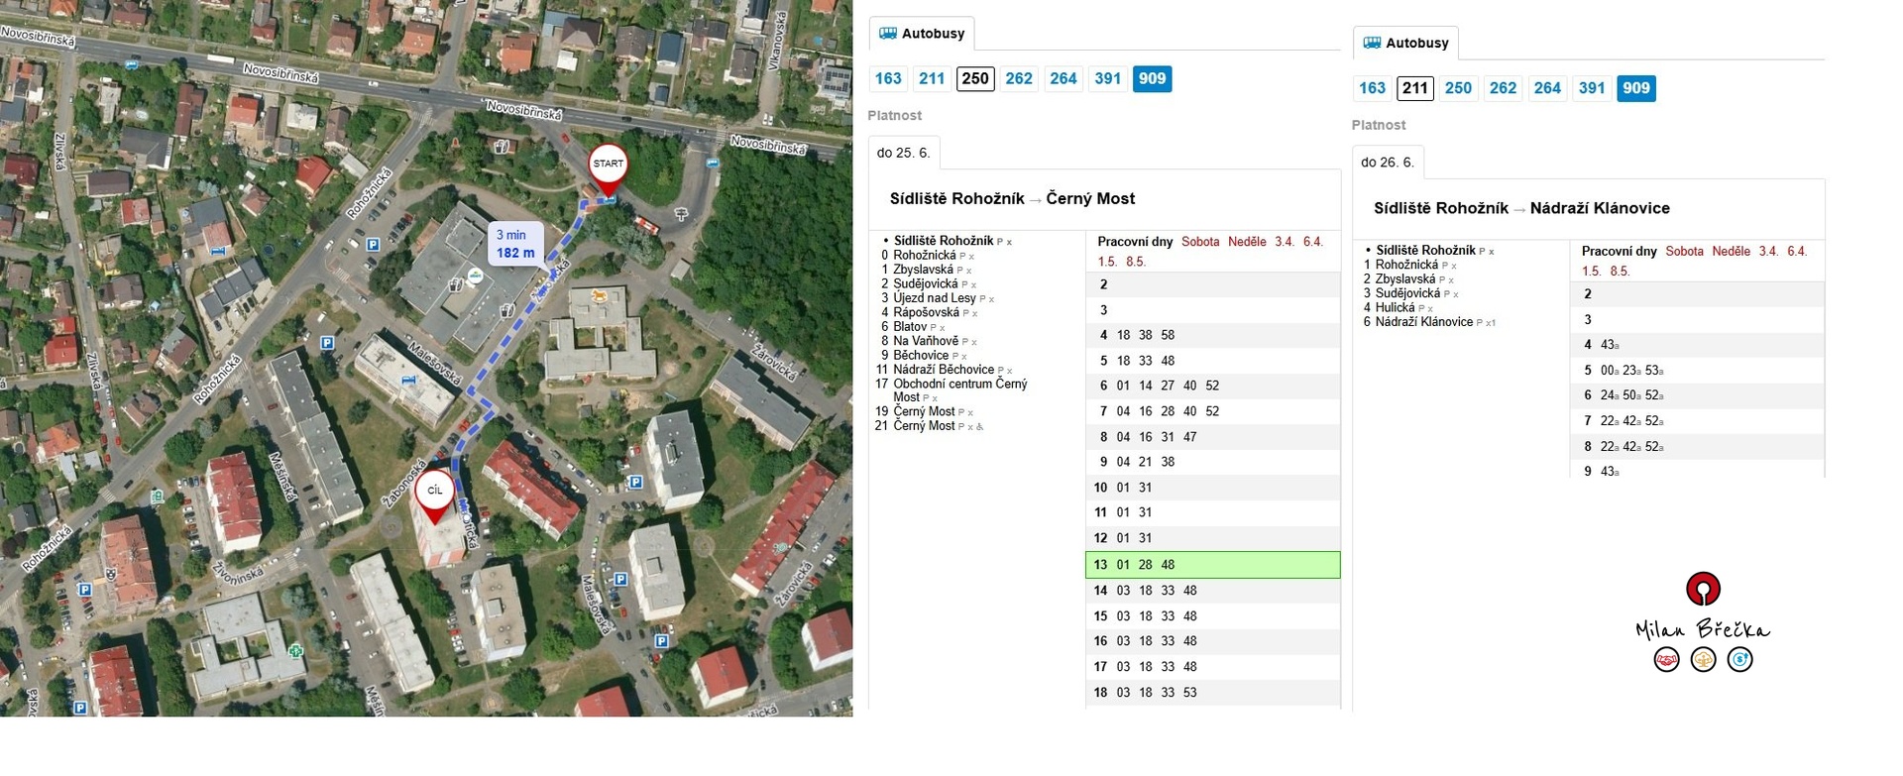Click the dollar coin icon in logo
This screenshot has width=1903, height=776.
(x=1739, y=660)
